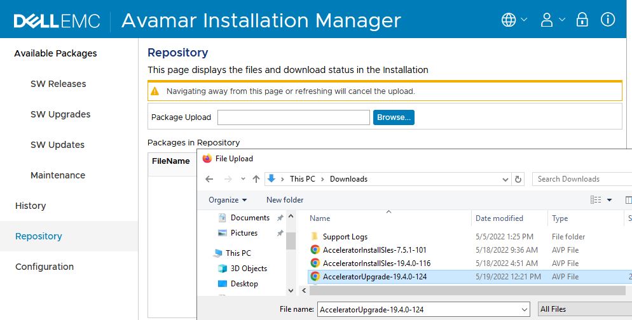This screenshot has height=320, width=632.
Task: Open the File name combo box dropdown
Action: (524, 309)
